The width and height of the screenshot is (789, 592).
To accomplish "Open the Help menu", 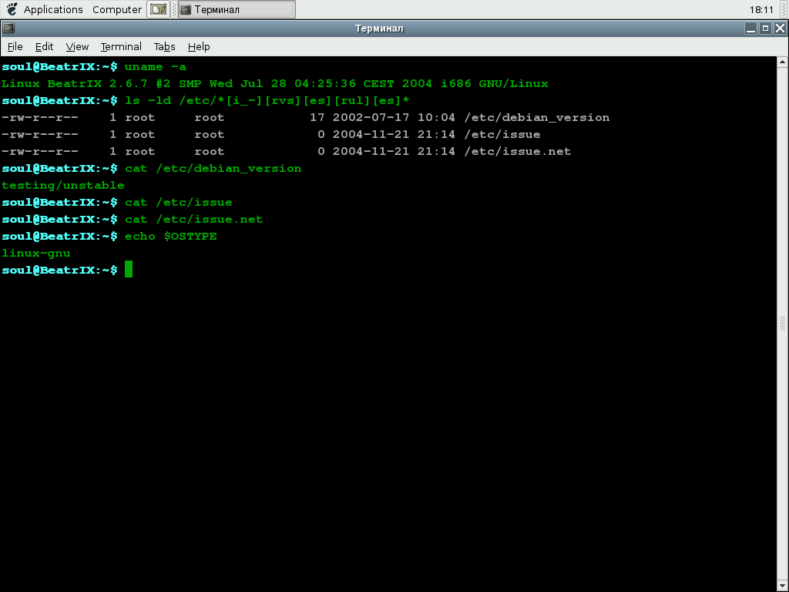I will point(199,47).
